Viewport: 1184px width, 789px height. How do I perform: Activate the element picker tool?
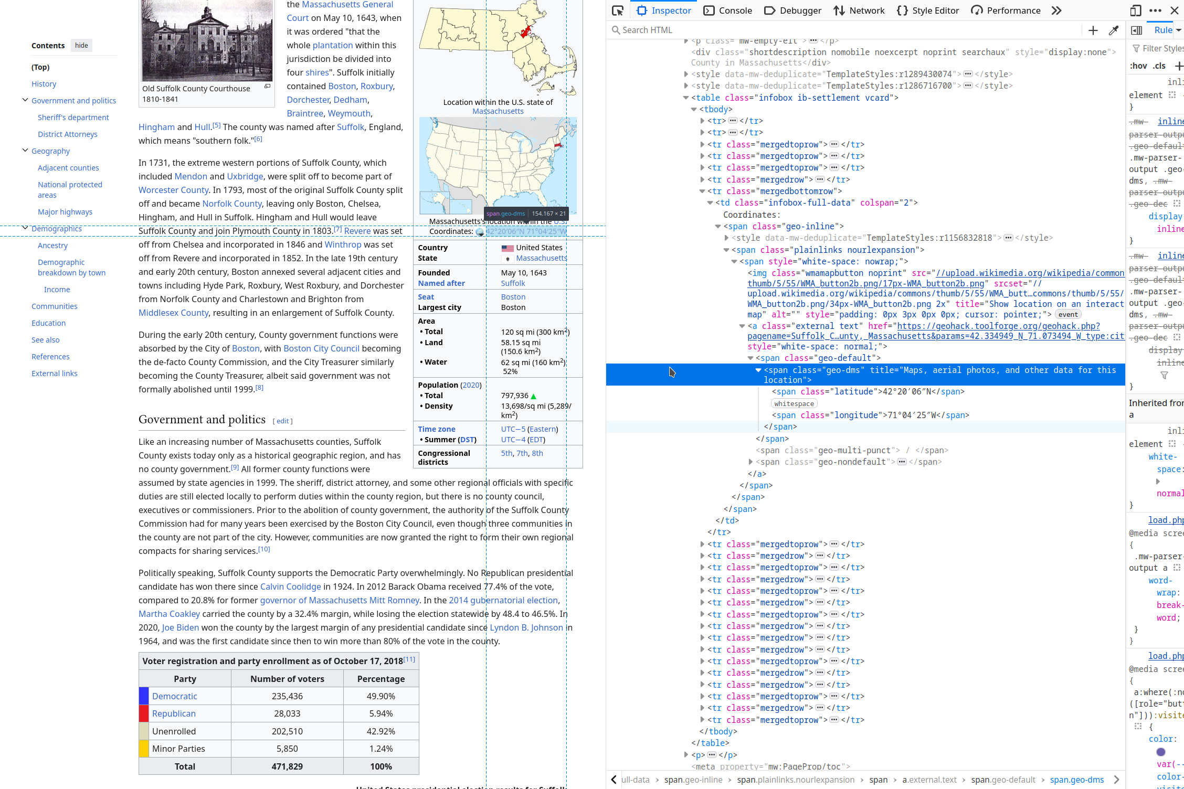tap(618, 10)
